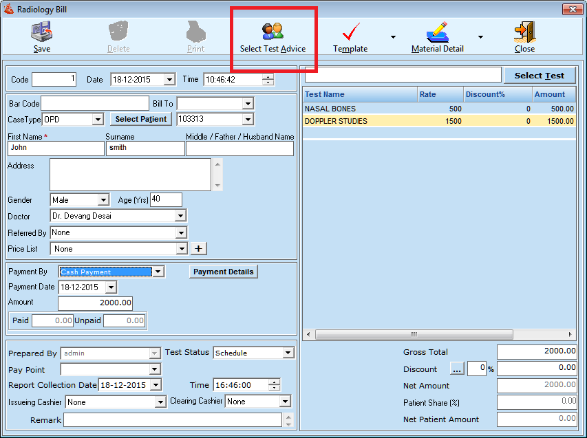Click the Select Test button
Image resolution: width=587 pixels, height=438 pixels.
coord(539,76)
